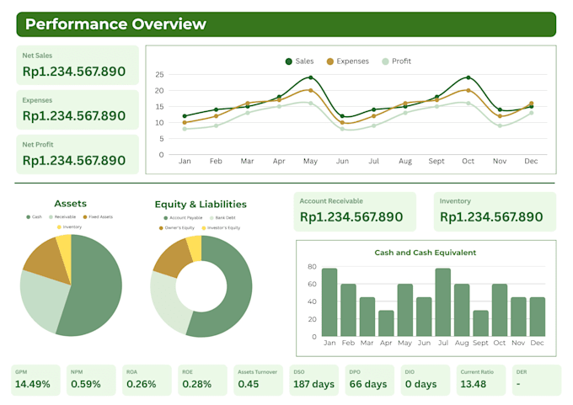Click the Sept axis label on the line chart
This screenshot has height=405, width=573.
[x=436, y=161]
